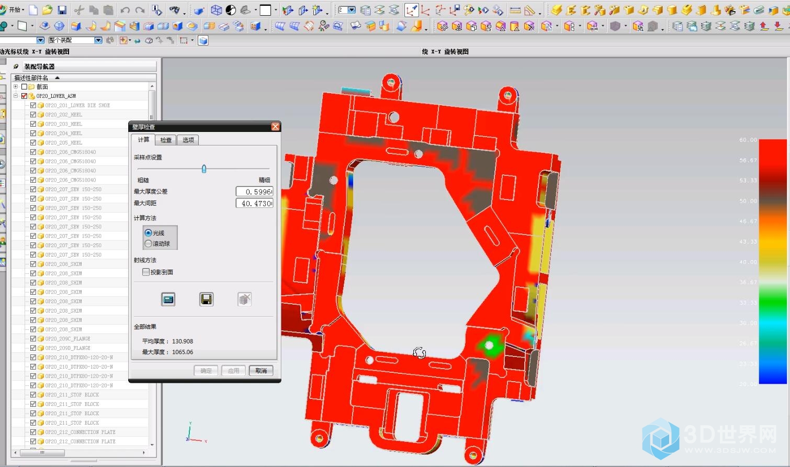Viewport: 790px width, 467px height.
Task: Click the red down-arrow layer icon
Action: [x=778, y=26]
